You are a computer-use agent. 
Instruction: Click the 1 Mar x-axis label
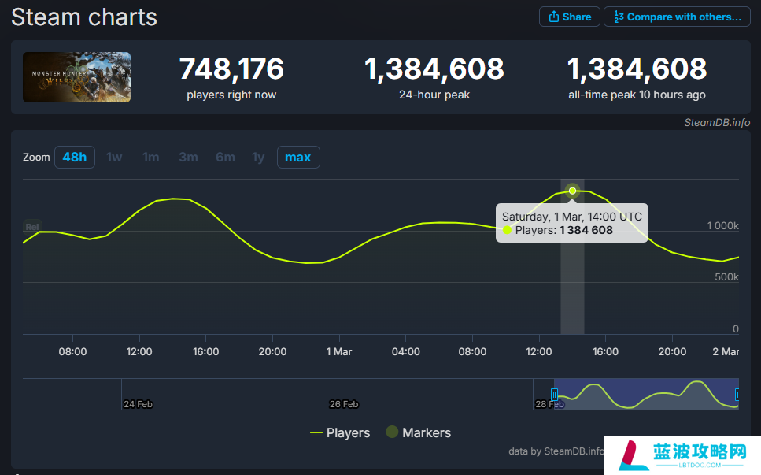coord(338,351)
